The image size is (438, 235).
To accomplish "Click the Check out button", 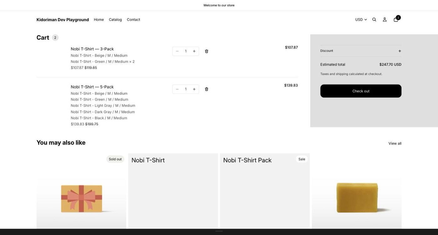I will (361, 91).
